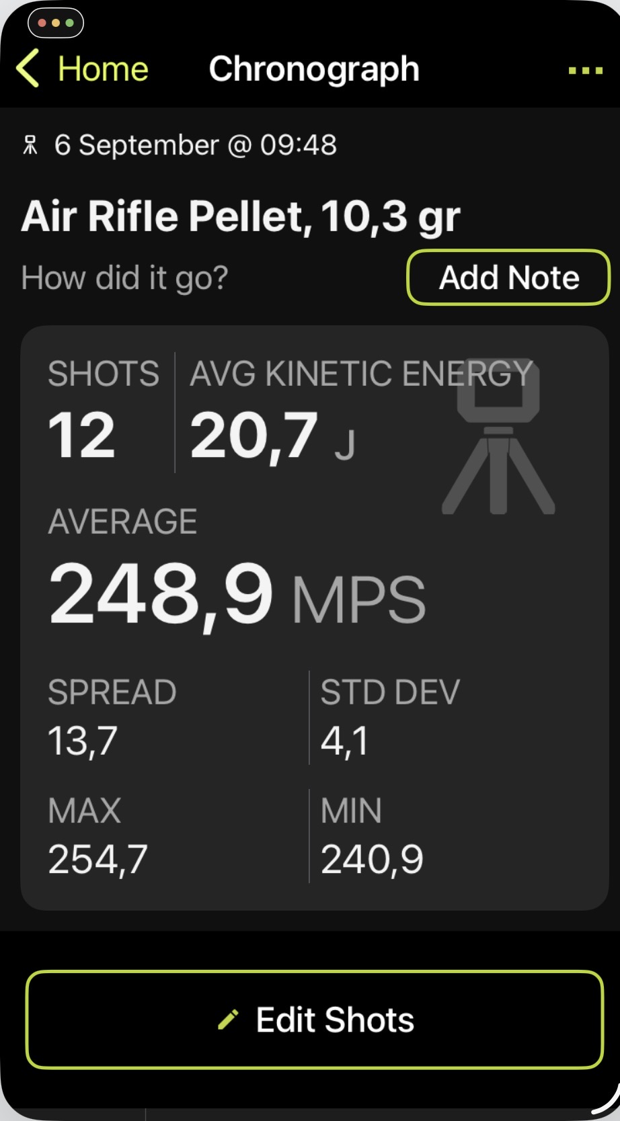Click the Min velocity 240,9
This screenshot has width=620, height=1121.
tap(372, 860)
